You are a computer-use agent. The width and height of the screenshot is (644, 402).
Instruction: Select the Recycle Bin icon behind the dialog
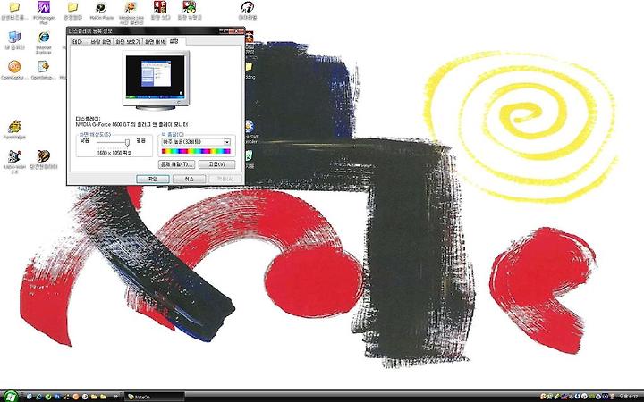(249, 155)
